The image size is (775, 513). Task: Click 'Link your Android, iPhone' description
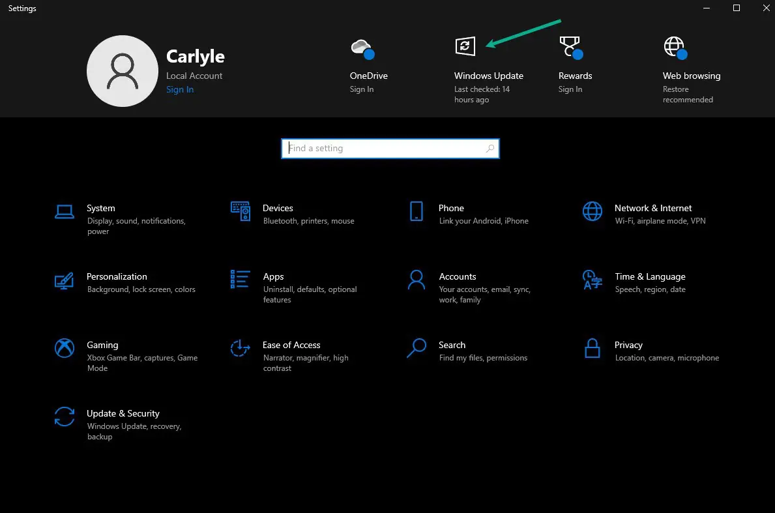tap(484, 221)
